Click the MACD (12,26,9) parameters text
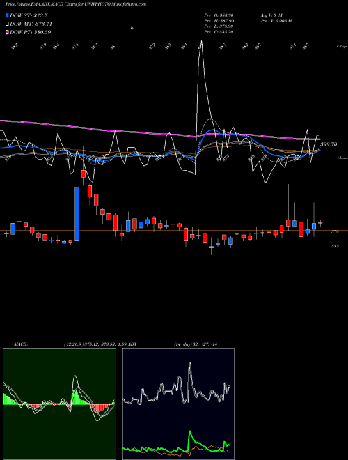The width and height of the screenshot is (348, 460). (x=95, y=344)
